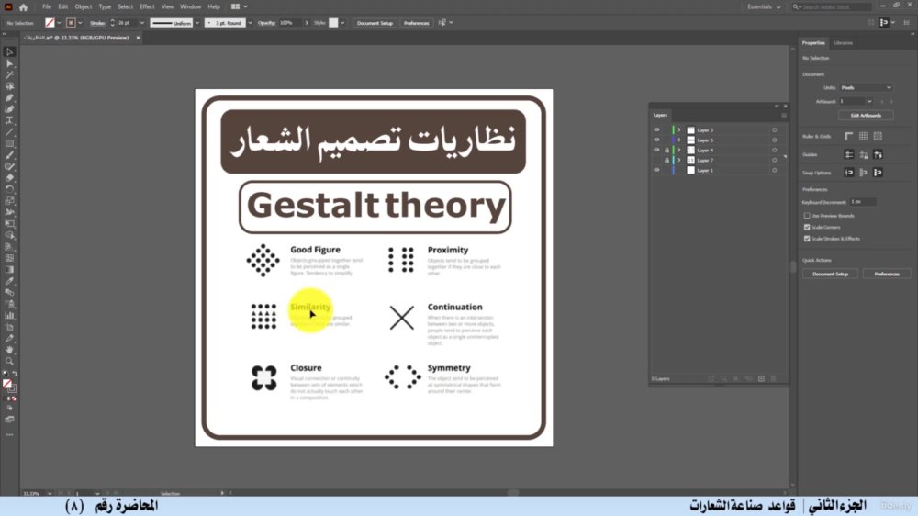
Task: Enable Use Preview Bounds checkbox
Action: point(807,216)
